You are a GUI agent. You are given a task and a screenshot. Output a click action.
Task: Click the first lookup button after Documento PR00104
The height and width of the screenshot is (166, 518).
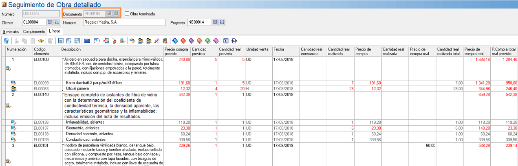click(x=110, y=14)
